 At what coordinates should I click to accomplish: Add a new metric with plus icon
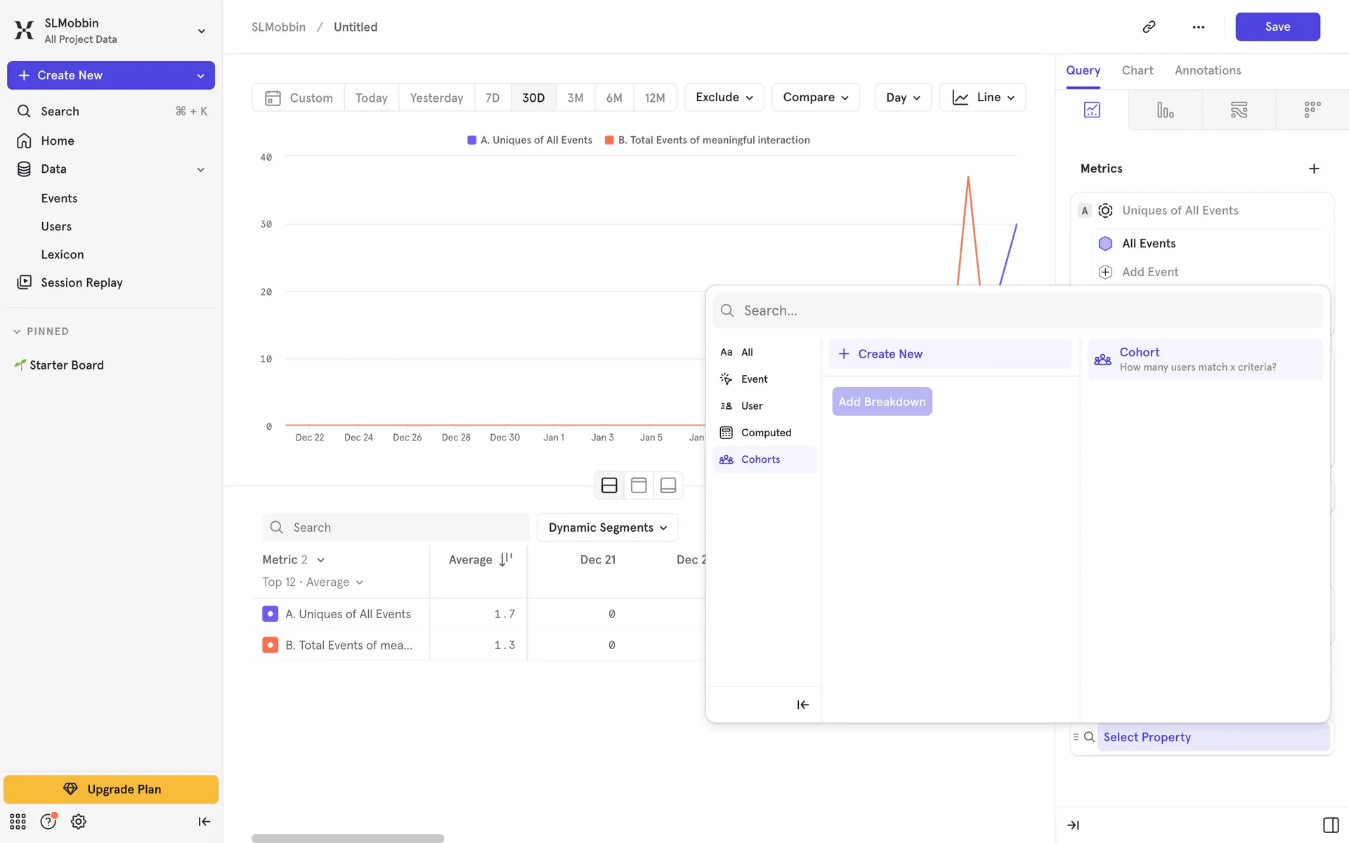[x=1314, y=169]
